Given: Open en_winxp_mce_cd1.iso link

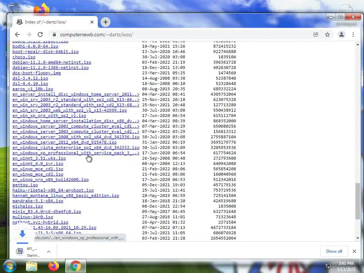Looking at the screenshot, I should tap(38, 169).
